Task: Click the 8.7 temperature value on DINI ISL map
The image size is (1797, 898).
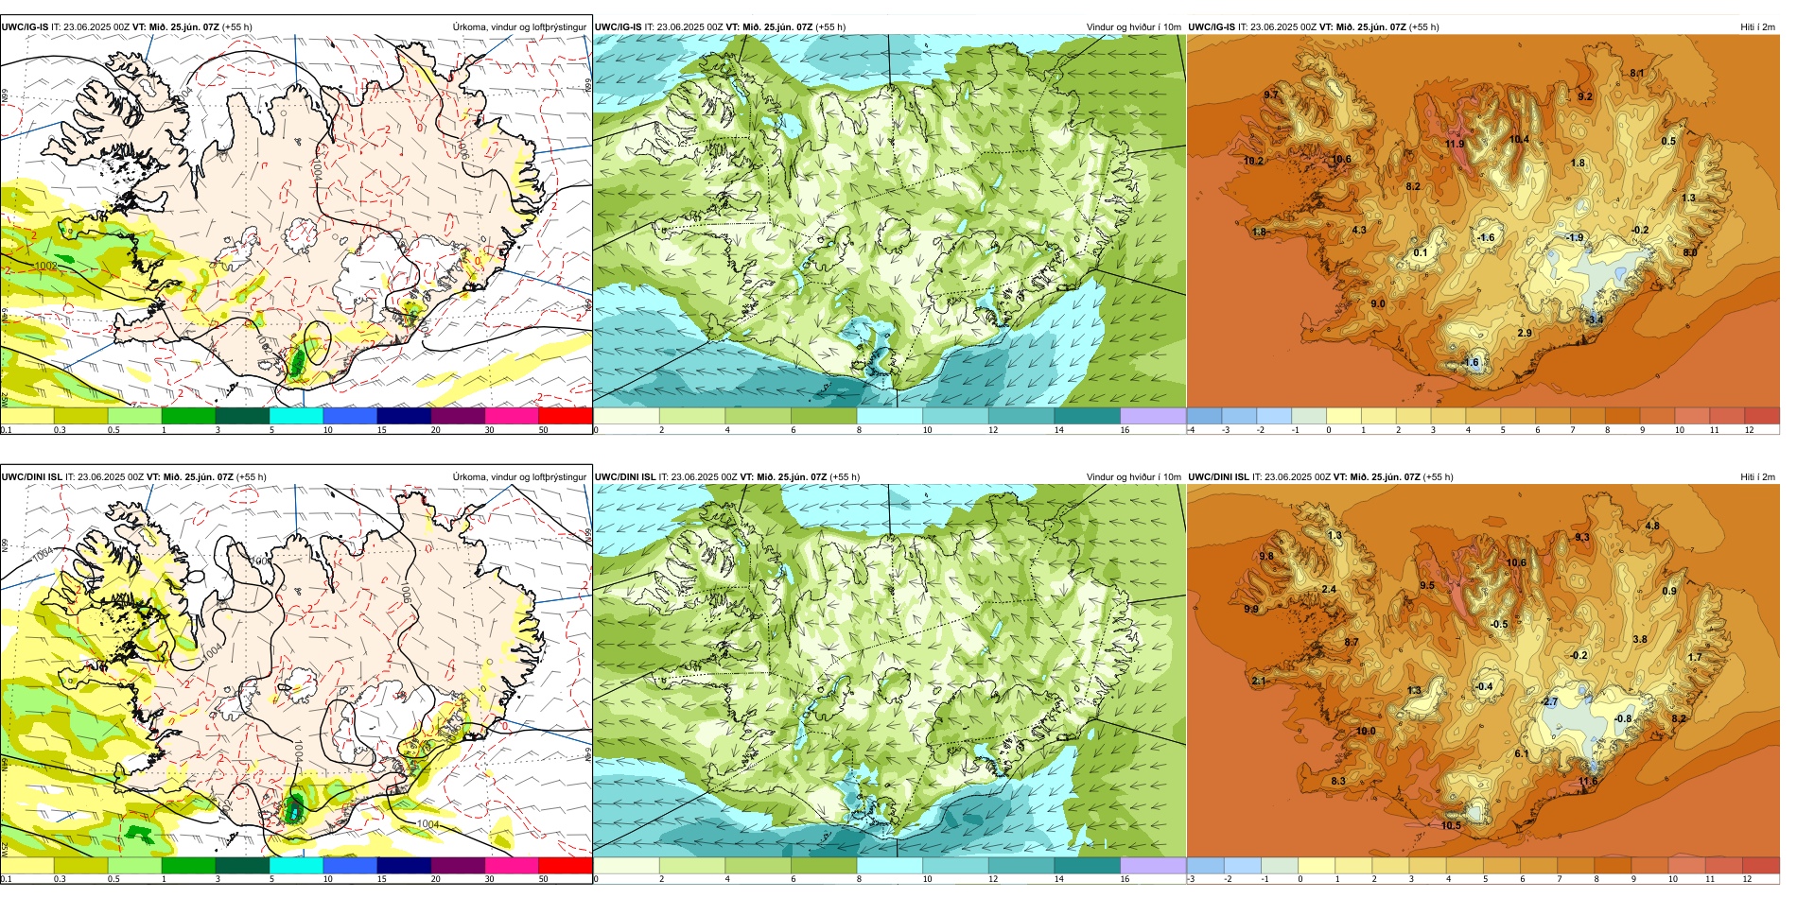Action: pyautogui.click(x=1352, y=643)
